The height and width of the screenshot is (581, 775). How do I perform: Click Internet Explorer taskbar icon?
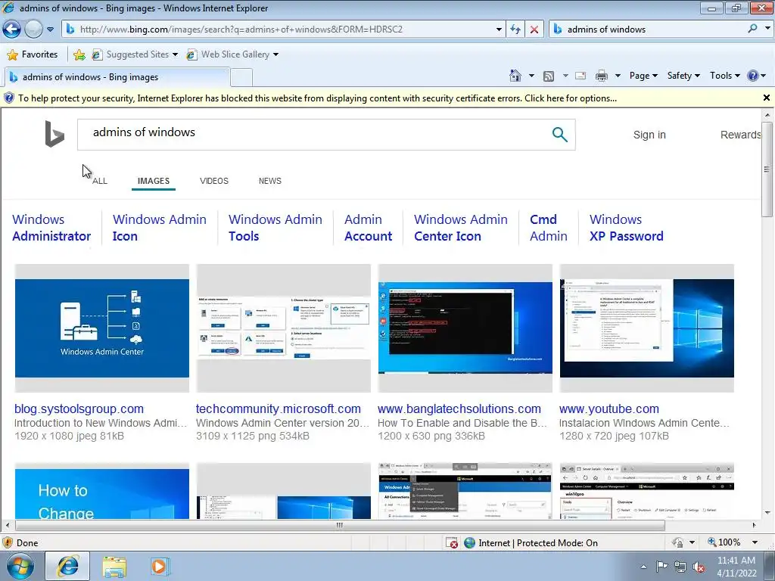pos(67,566)
